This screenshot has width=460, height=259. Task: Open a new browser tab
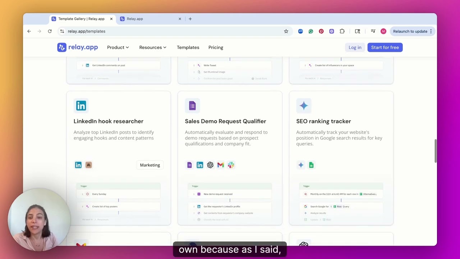coord(190,19)
